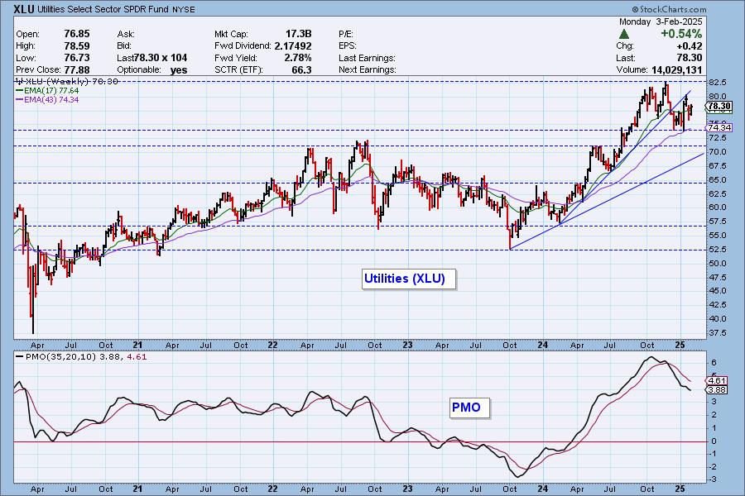Click the NYSE exchange label
This screenshot has width=745, height=496.
tap(184, 9)
